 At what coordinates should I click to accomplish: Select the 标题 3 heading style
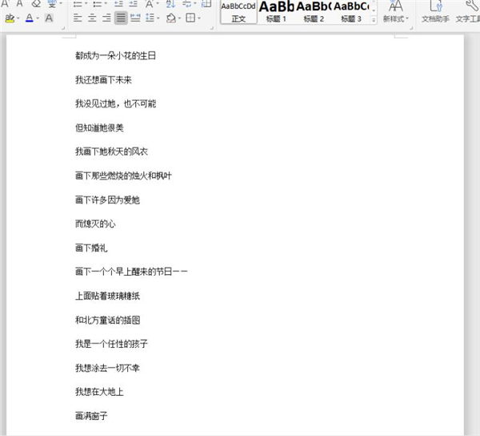[x=350, y=11]
